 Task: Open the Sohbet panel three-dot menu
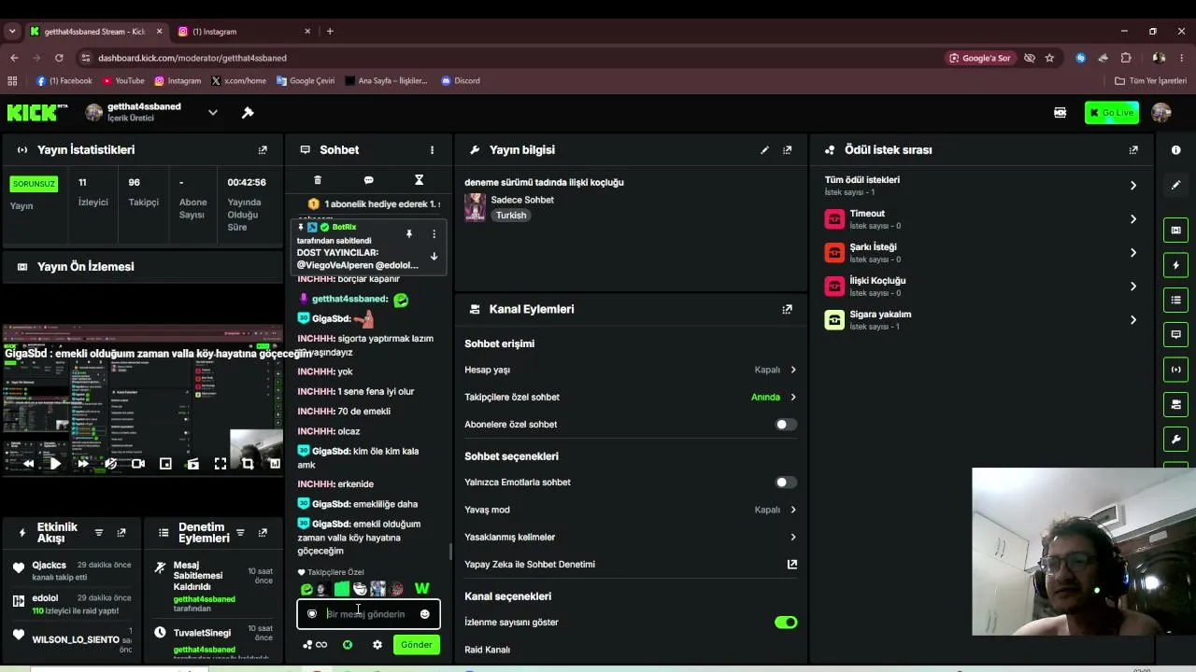click(x=432, y=150)
